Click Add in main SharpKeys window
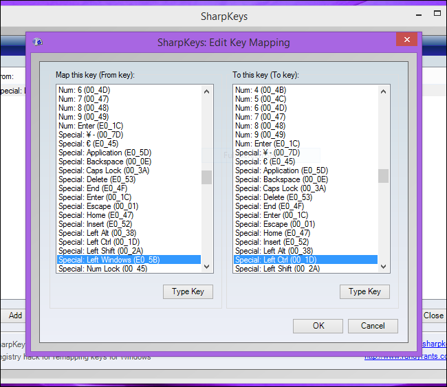 click(x=14, y=316)
